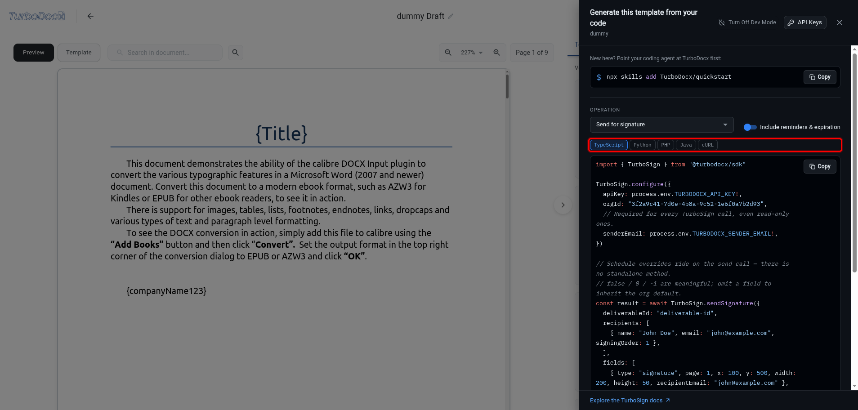Open Explore the TurboSign docs link

coord(630,401)
